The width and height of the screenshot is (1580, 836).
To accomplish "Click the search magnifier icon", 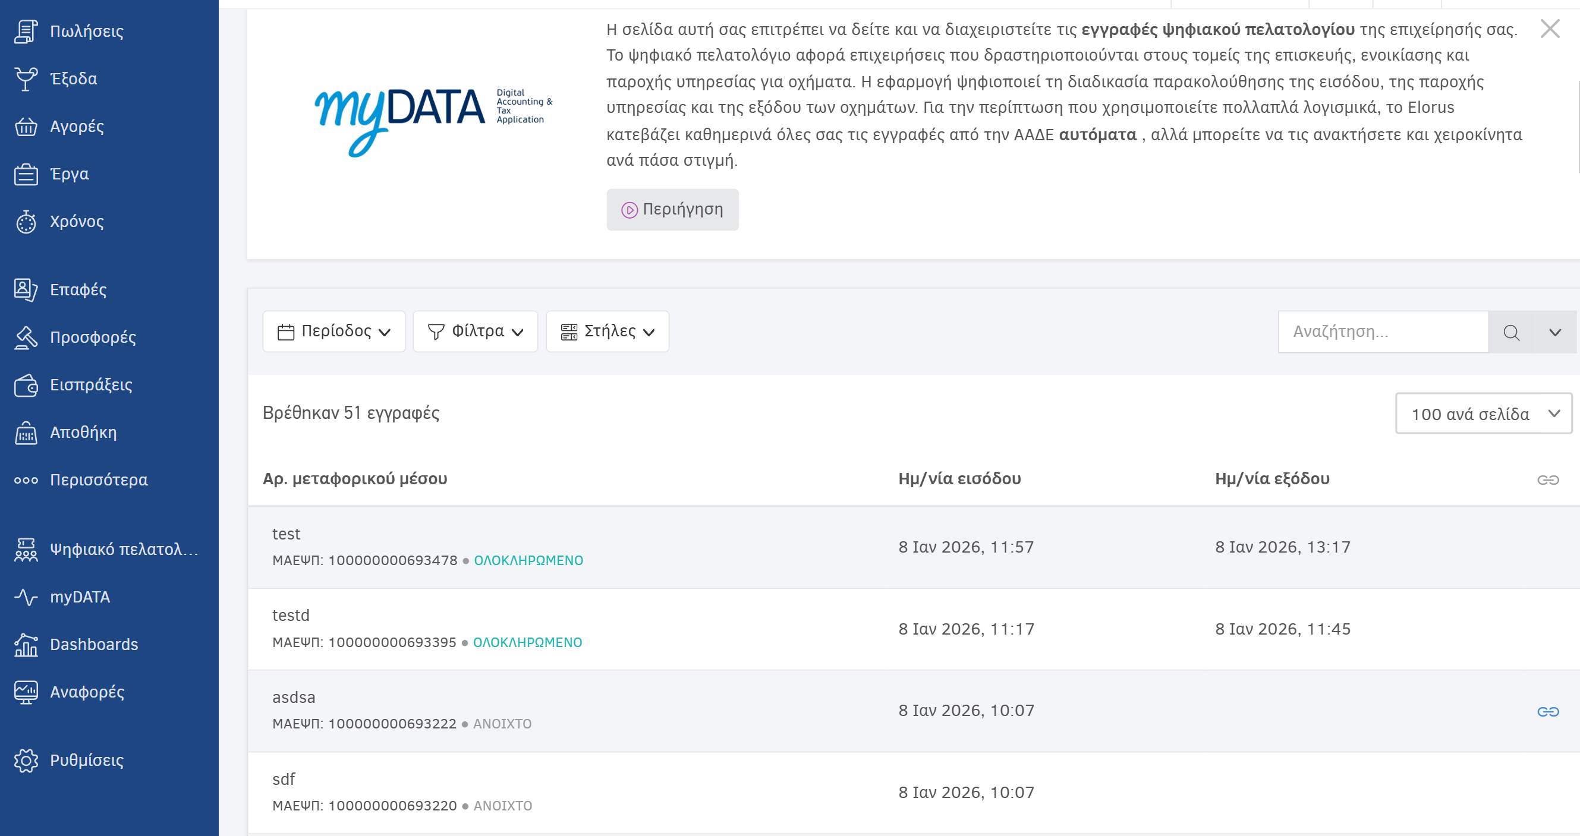I will (1510, 332).
